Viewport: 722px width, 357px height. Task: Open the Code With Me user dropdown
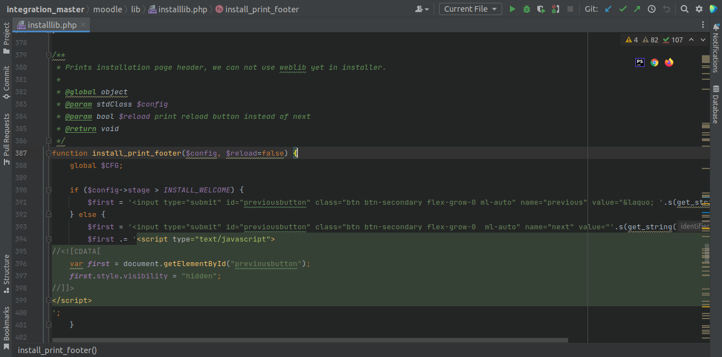point(422,9)
